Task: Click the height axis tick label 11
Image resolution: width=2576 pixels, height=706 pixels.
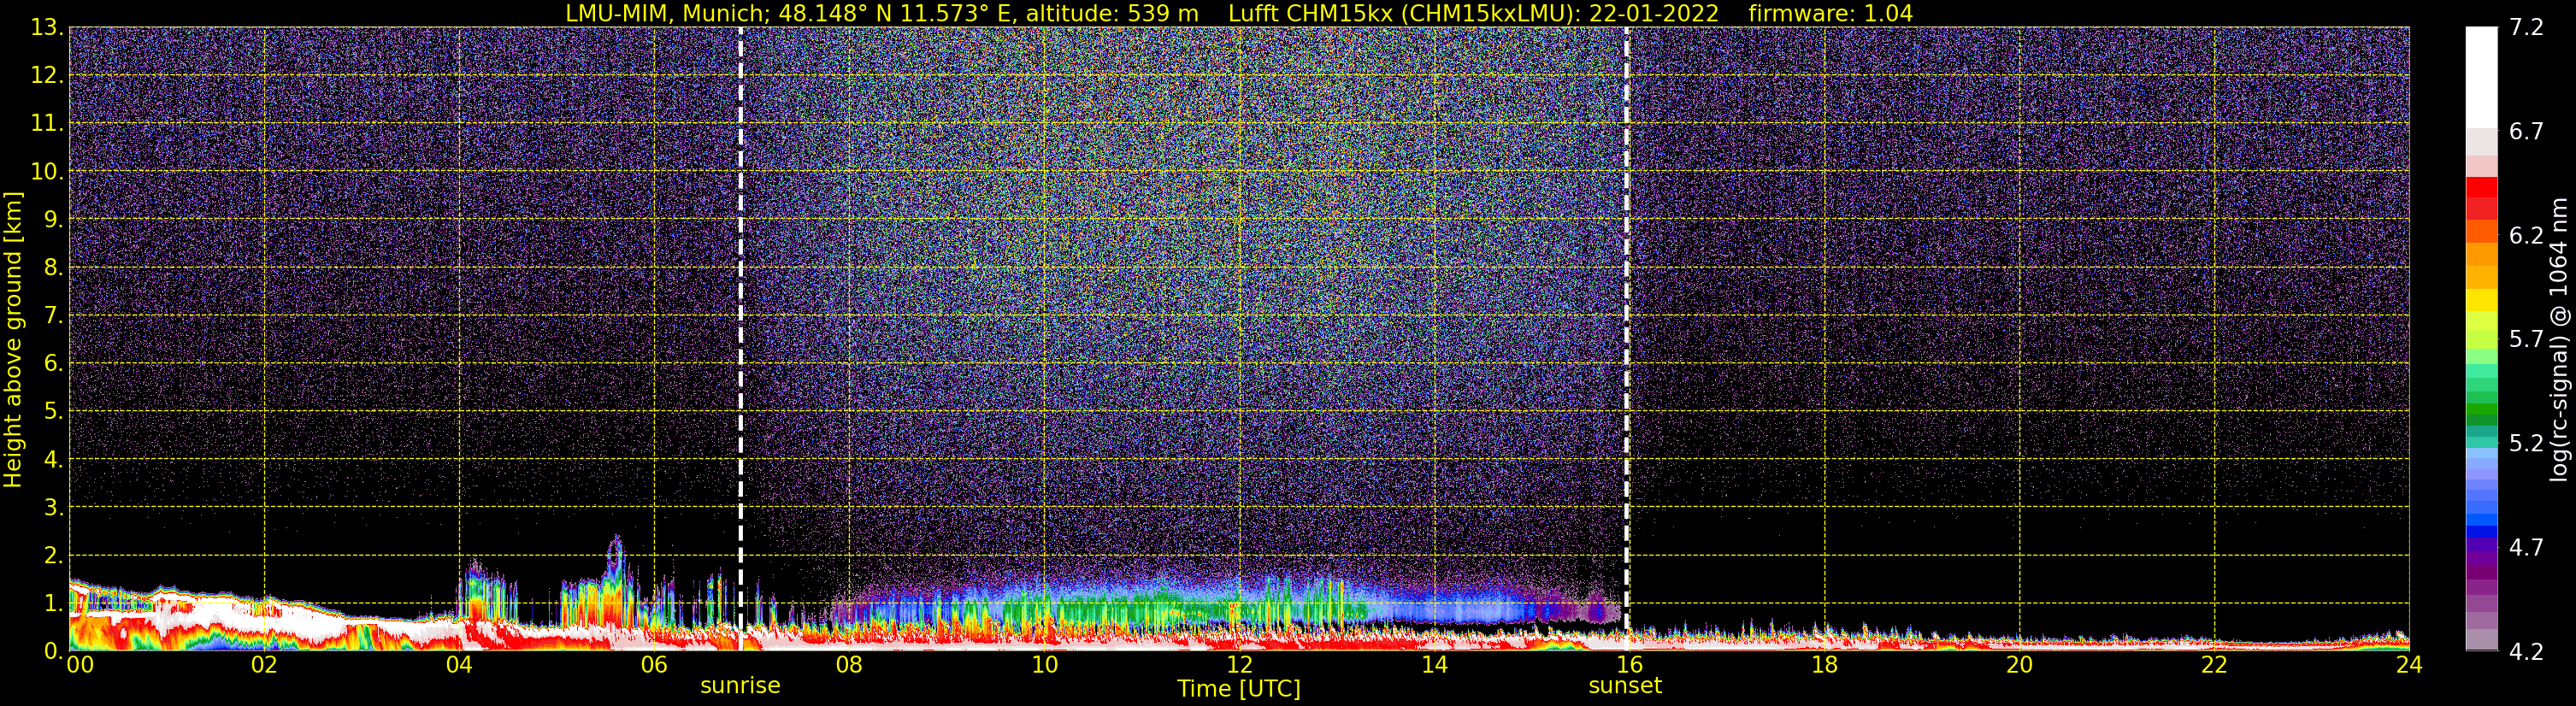Action: pyautogui.click(x=46, y=123)
